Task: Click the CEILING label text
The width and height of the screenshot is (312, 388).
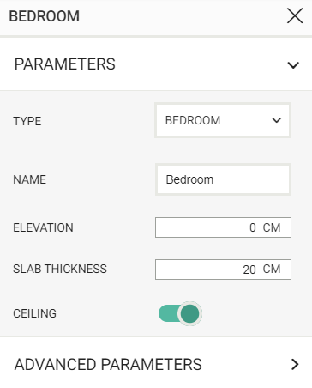Action: tap(34, 313)
